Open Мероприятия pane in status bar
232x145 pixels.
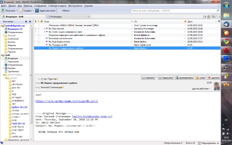(208, 143)
